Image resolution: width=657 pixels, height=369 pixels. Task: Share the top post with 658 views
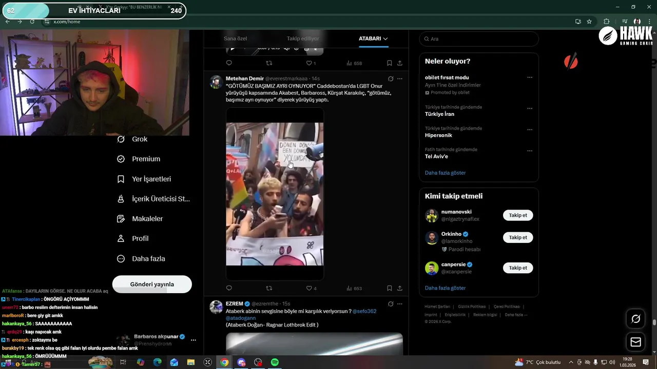coord(400,63)
